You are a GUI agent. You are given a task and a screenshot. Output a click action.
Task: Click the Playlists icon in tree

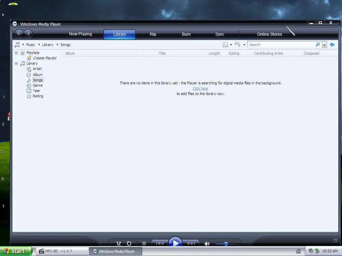[22, 53]
